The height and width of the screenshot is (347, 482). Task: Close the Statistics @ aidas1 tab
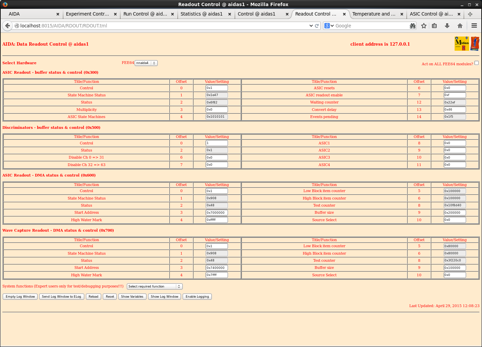[230, 14]
